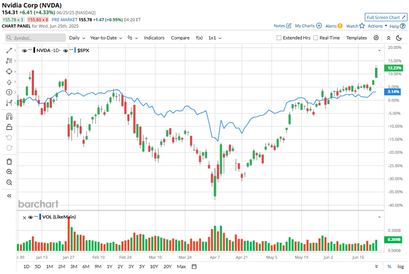Zoom out of the chart
Viewport: 409px width, 274px height.
coord(9,182)
